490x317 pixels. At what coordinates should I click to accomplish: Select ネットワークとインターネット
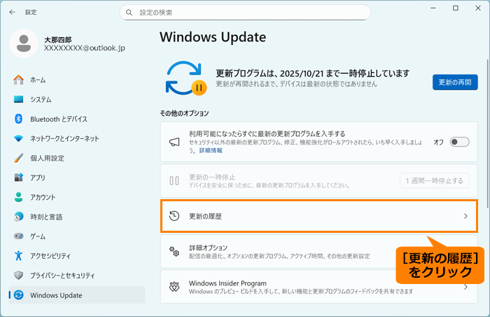pos(77,138)
